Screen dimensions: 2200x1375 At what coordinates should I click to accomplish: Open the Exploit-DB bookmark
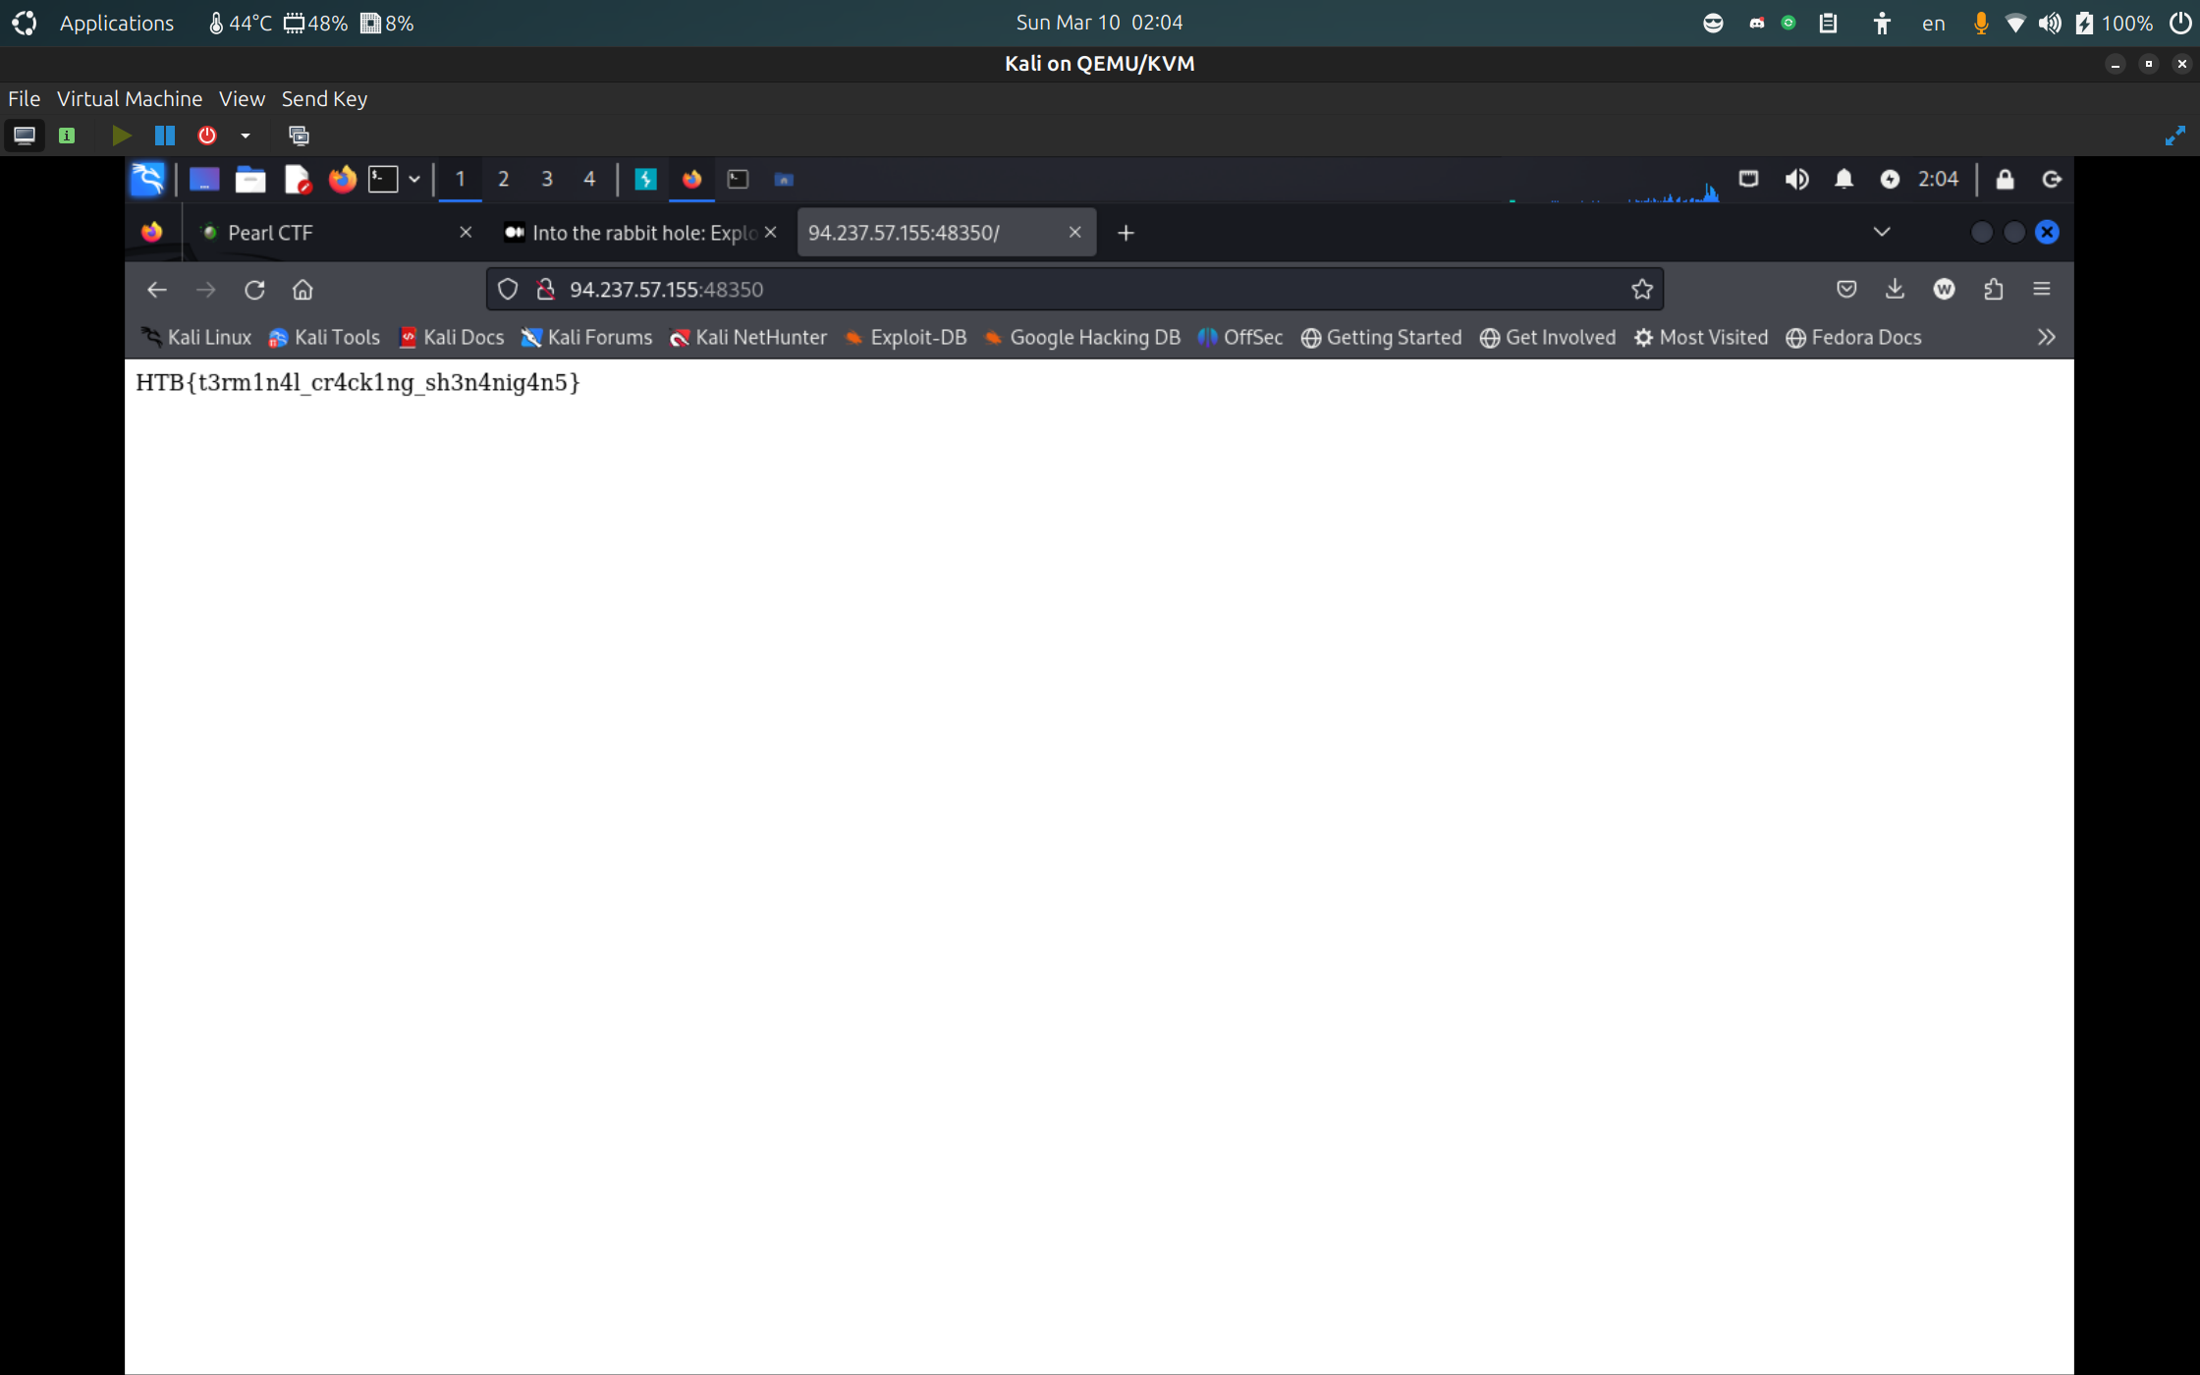click(906, 338)
